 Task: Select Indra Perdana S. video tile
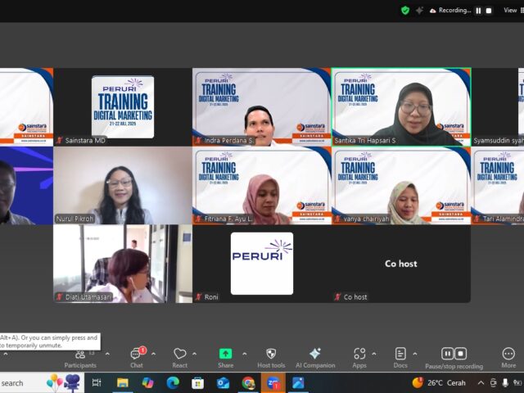(262, 107)
